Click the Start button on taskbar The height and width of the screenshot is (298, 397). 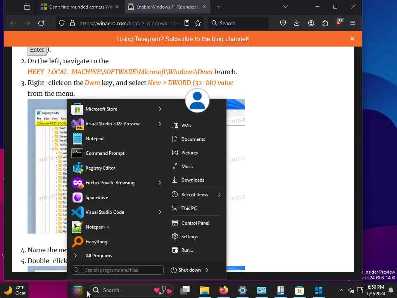pyautogui.click(x=78, y=290)
